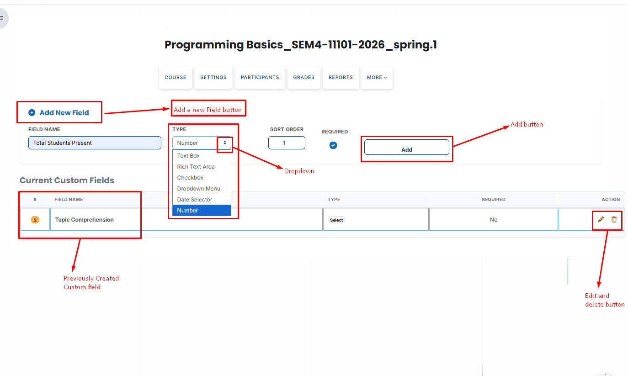Click the Current Custom Fields heading
The height and width of the screenshot is (376, 628).
[x=67, y=180]
